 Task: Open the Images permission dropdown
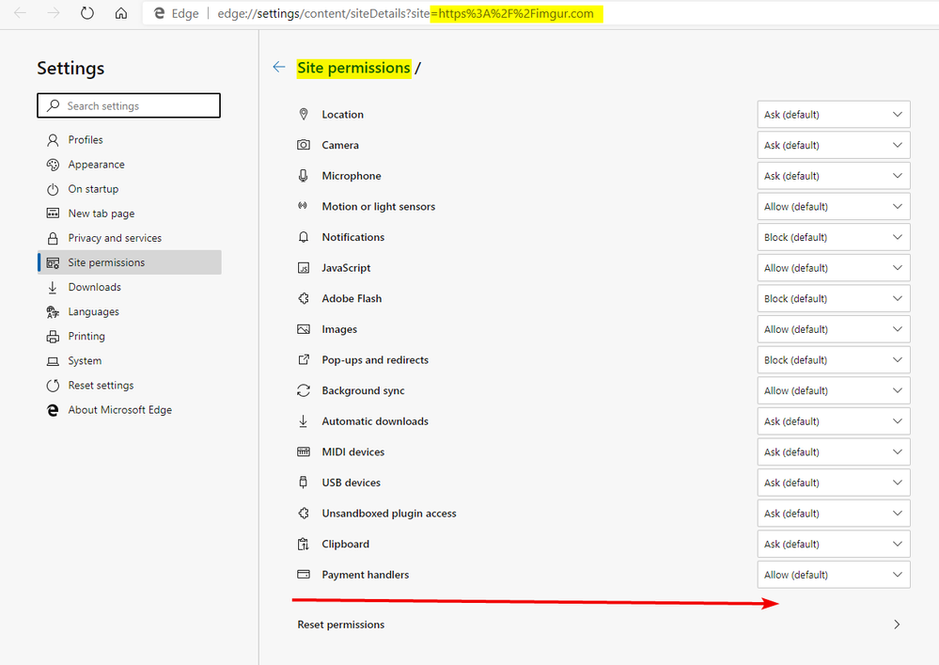tap(834, 329)
